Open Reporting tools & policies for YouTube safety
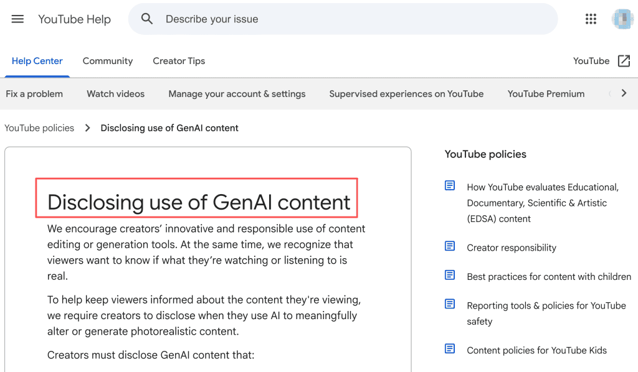638x372 pixels. click(546, 314)
